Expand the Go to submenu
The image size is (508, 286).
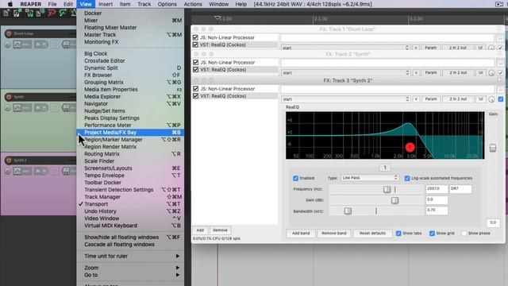pyautogui.click(x=131, y=275)
